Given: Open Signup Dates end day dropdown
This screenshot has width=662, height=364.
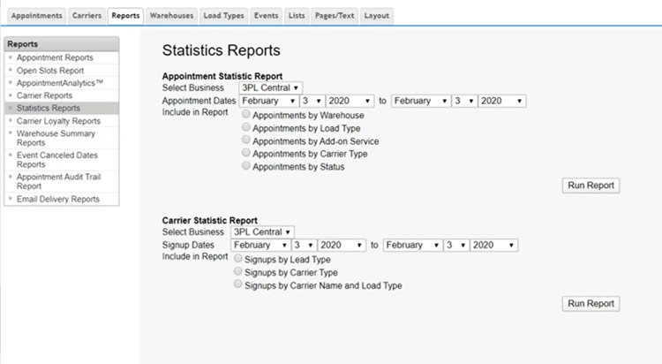Looking at the screenshot, I should (456, 246).
